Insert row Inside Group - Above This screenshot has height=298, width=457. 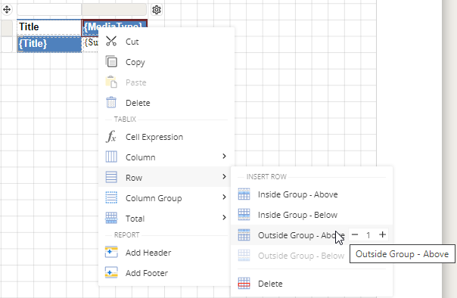(x=297, y=194)
